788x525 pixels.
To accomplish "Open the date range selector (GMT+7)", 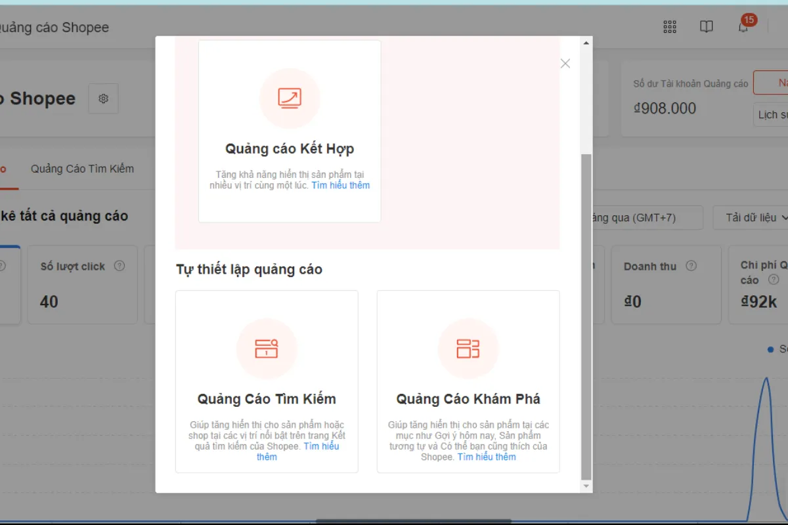I will click(x=646, y=217).
